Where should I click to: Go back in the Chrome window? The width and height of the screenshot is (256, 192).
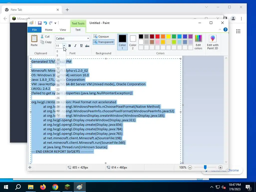pos(5,18)
